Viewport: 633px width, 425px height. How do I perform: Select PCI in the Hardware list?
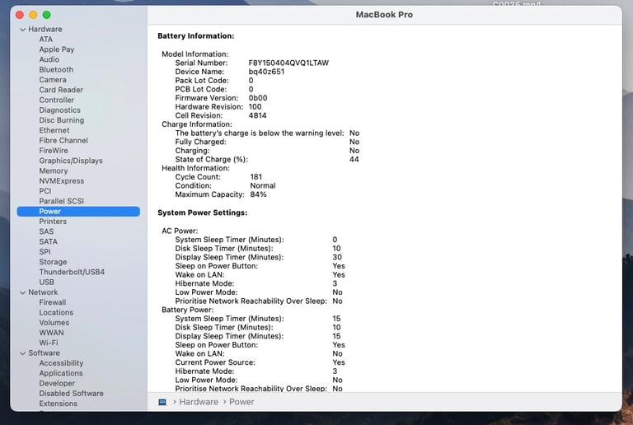[45, 191]
